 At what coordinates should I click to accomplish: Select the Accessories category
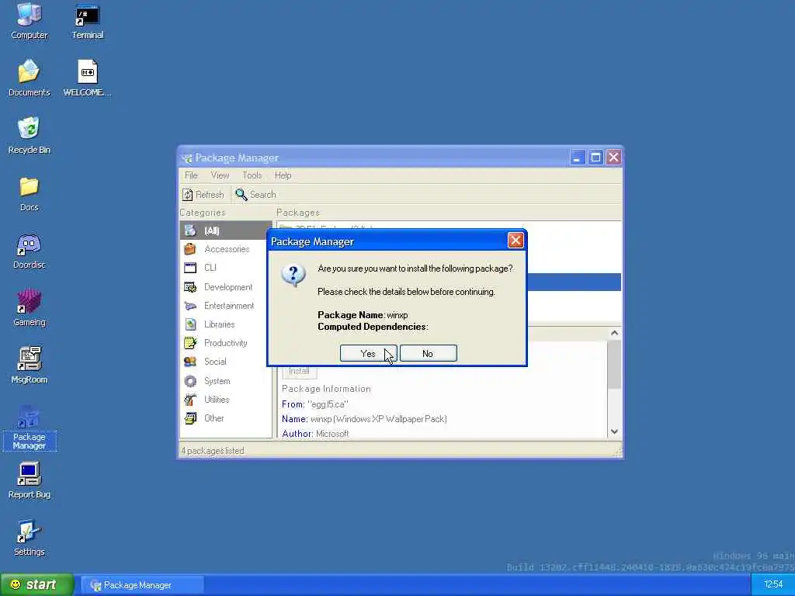[226, 249]
